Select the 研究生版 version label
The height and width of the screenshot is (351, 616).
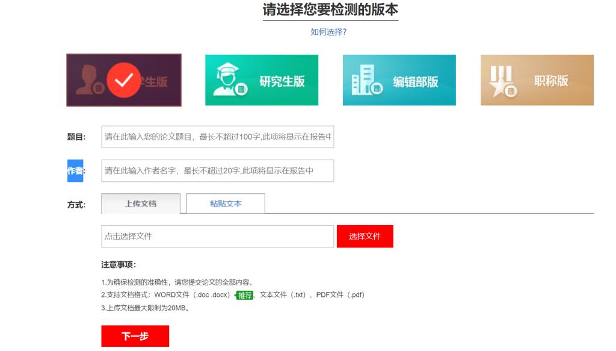[282, 81]
